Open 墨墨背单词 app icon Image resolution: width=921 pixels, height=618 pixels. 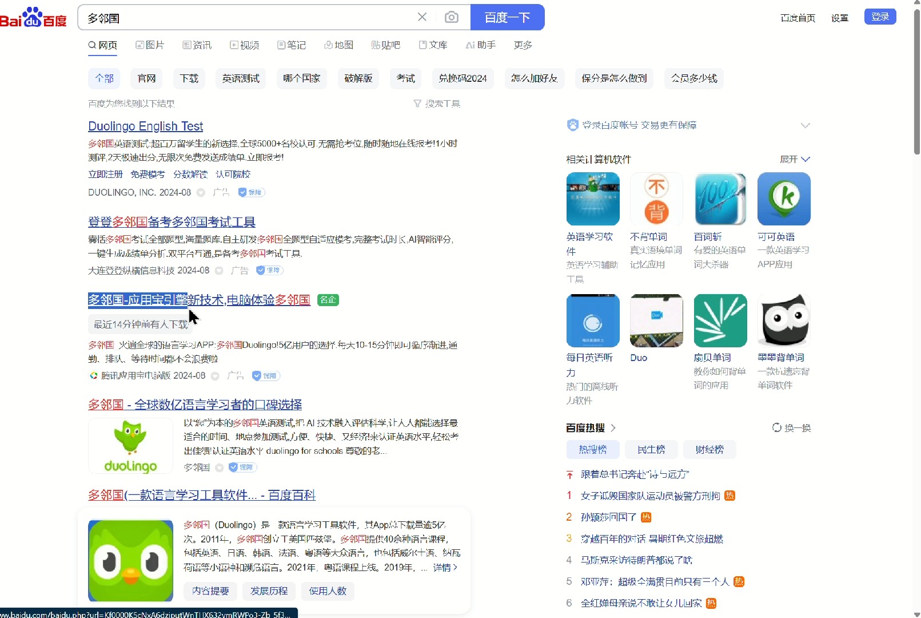coord(784,321)
